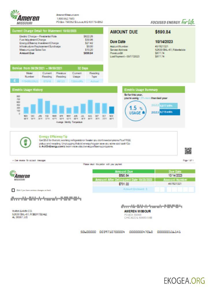Click the Account Number header on stub
Viewport: 208px width, 289px height.
click(x=175, y=179)
